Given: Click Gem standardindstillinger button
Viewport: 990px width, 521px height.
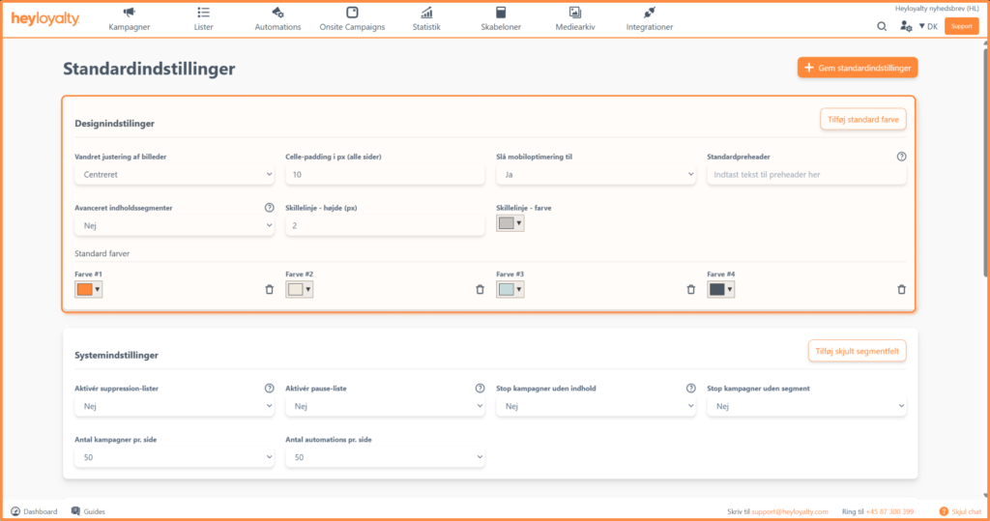Looking at the screenshot, I should (857, 68).
